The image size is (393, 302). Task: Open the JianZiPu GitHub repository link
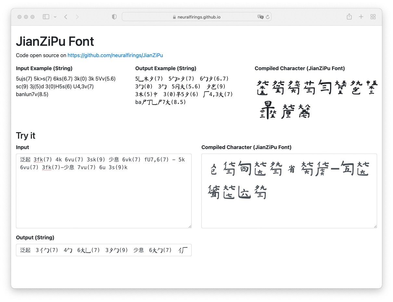tap(115, 55)
